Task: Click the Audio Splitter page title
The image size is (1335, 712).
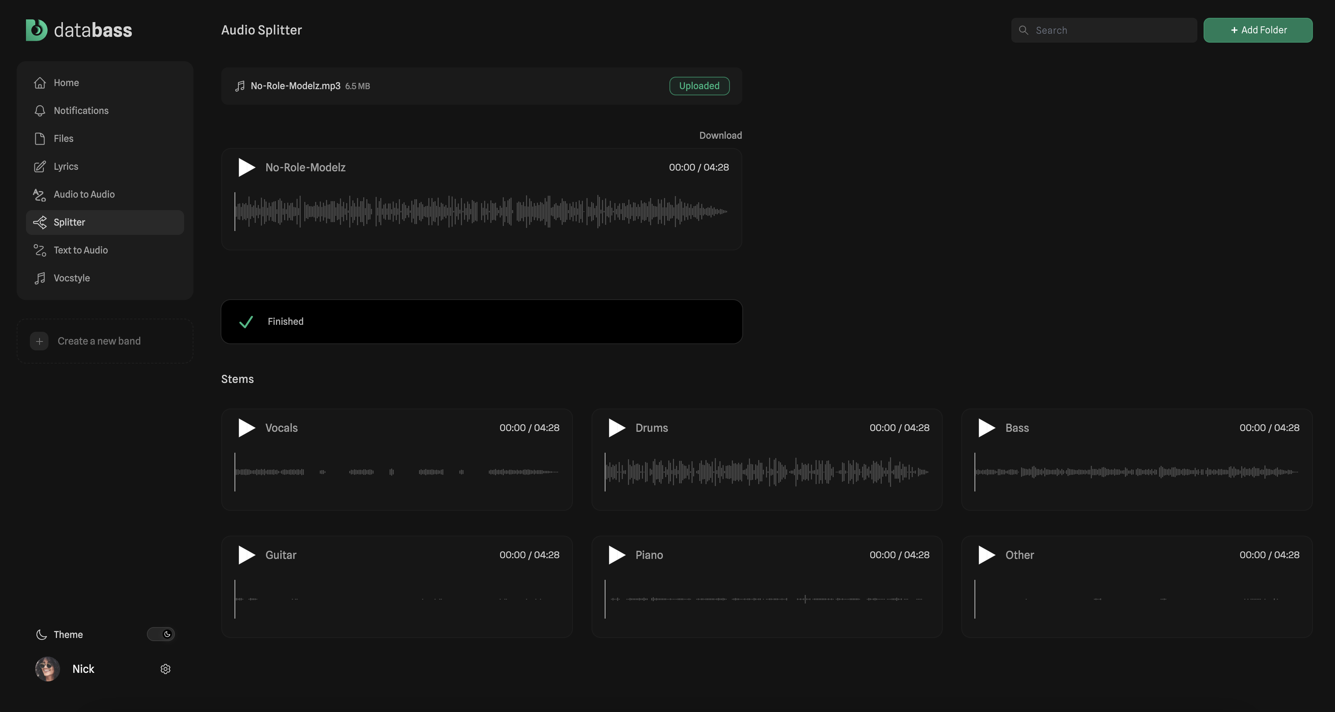Action: (261, 30)
